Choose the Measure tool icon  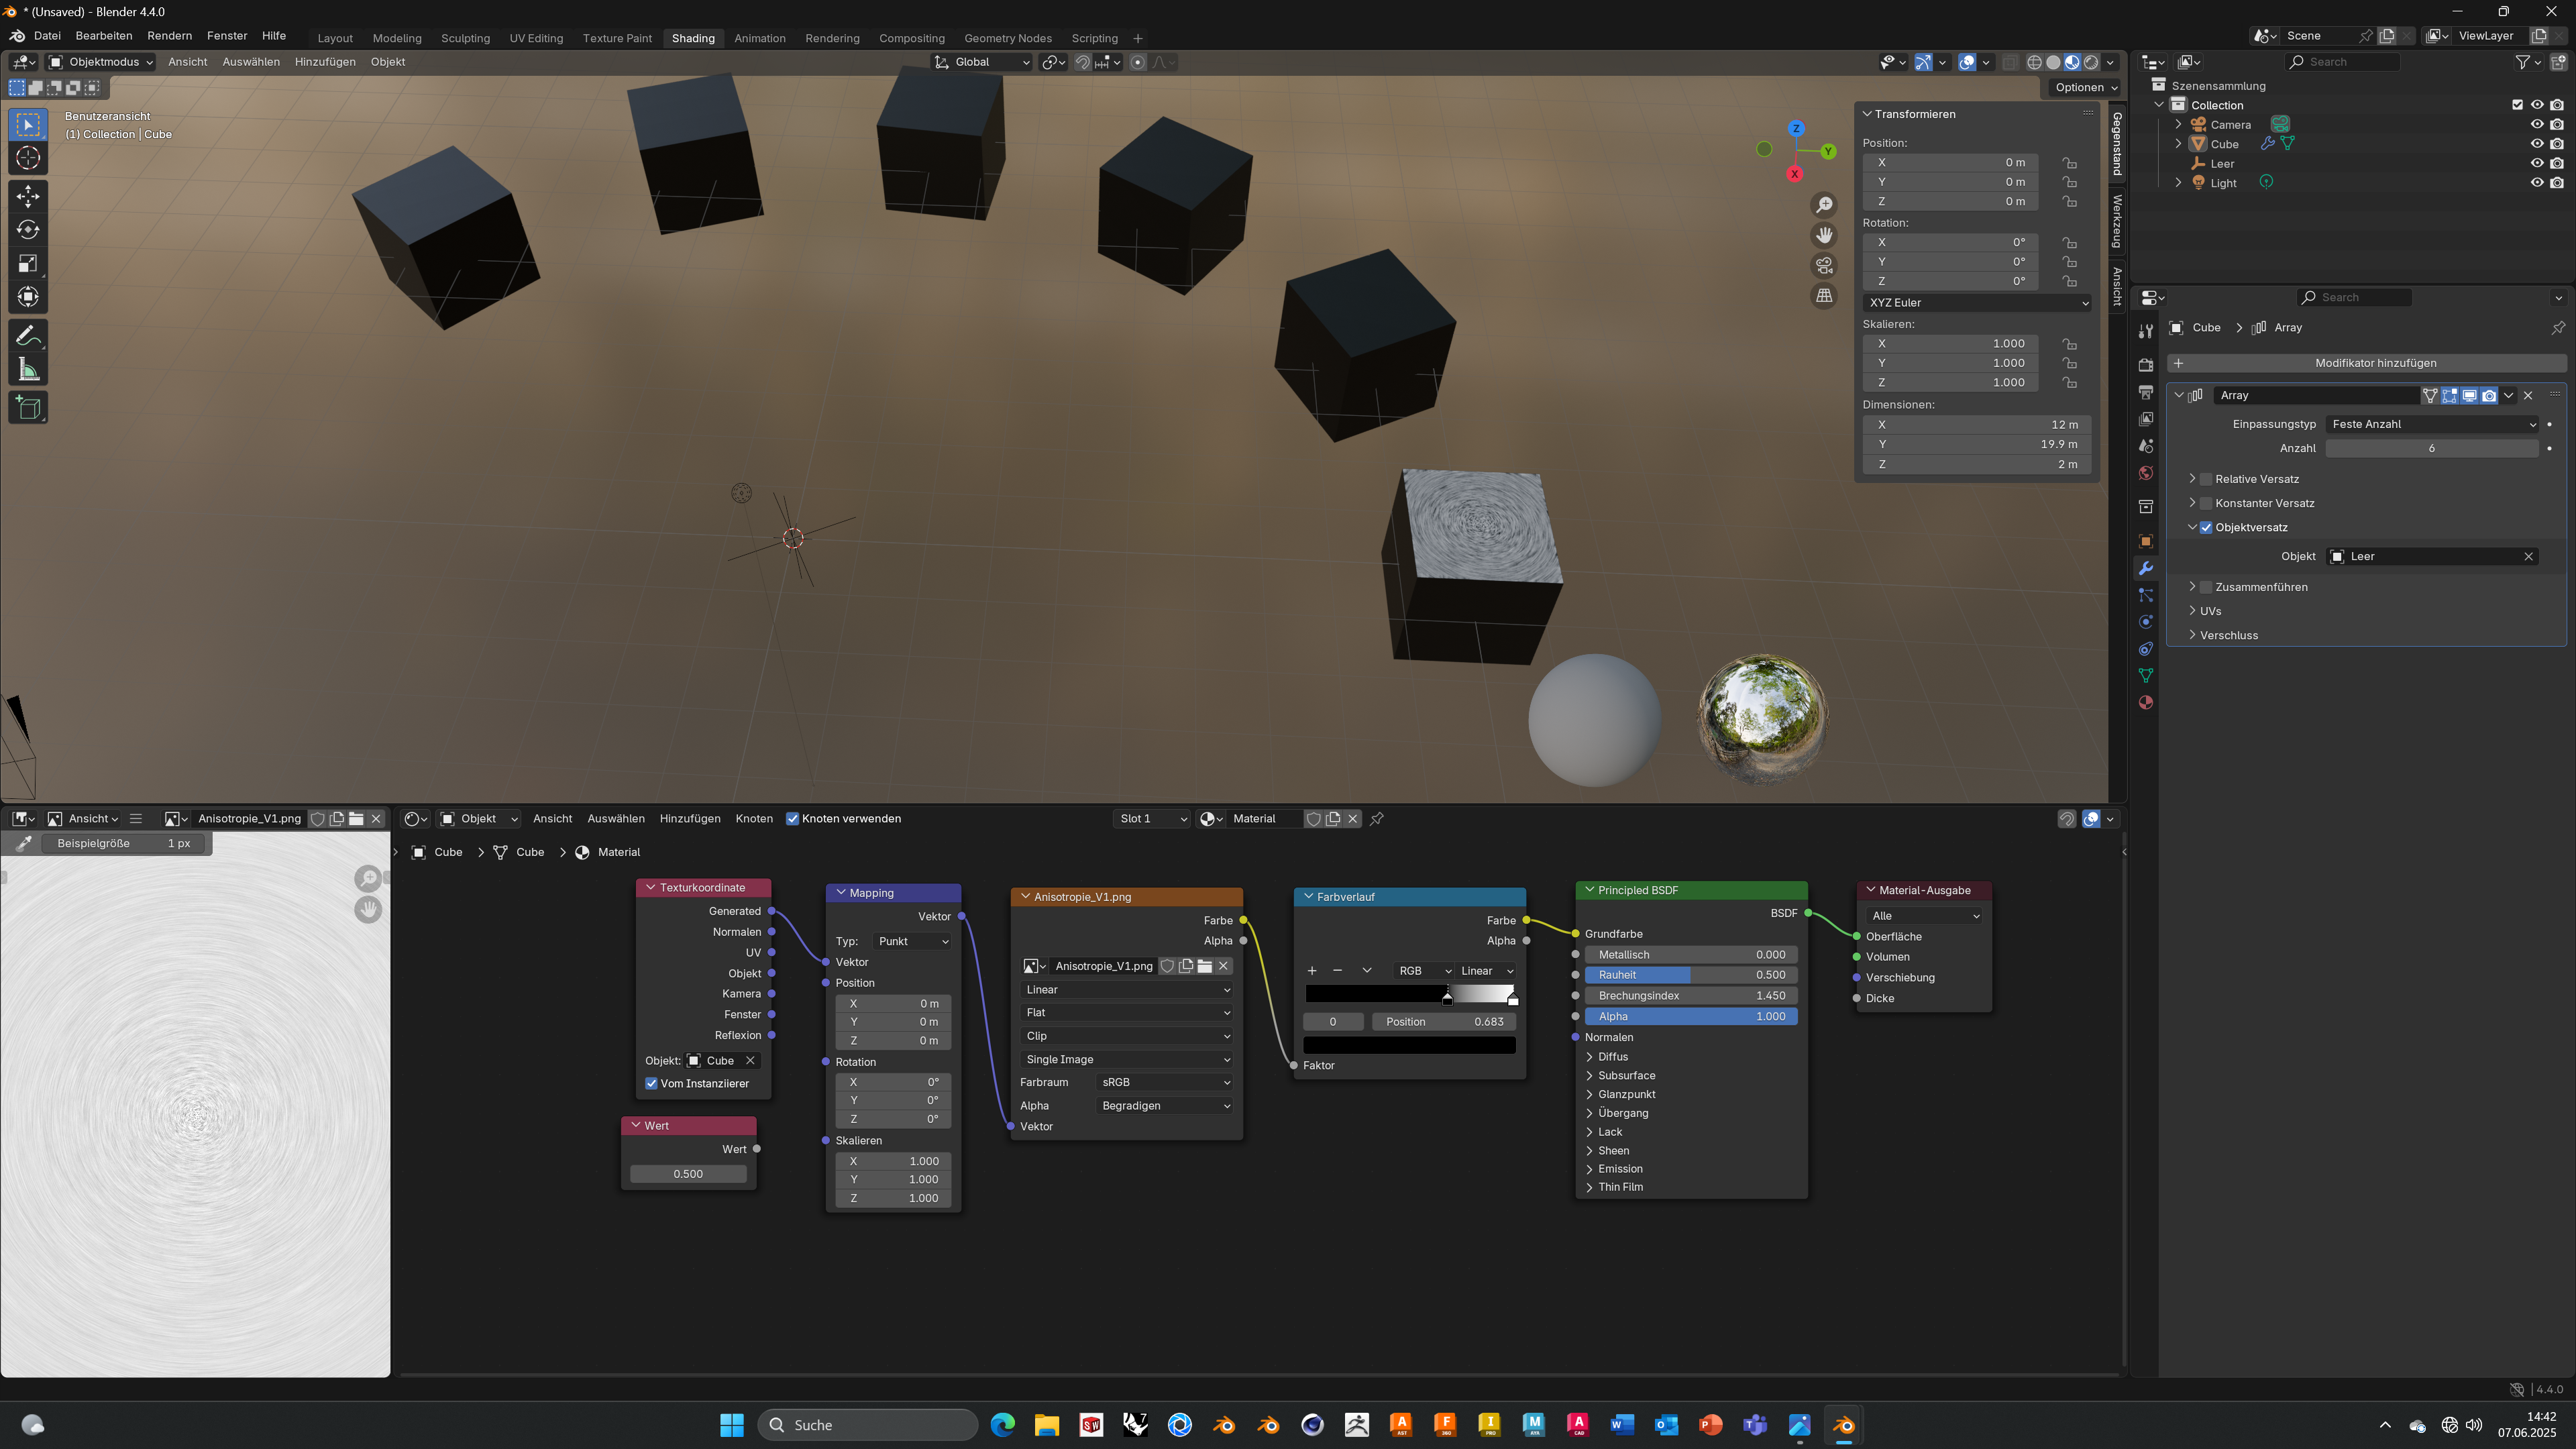pos(28,370)
